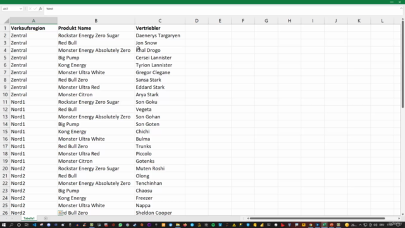
Task: Open Cortana circle icon in taskbar
Action: 19,225
